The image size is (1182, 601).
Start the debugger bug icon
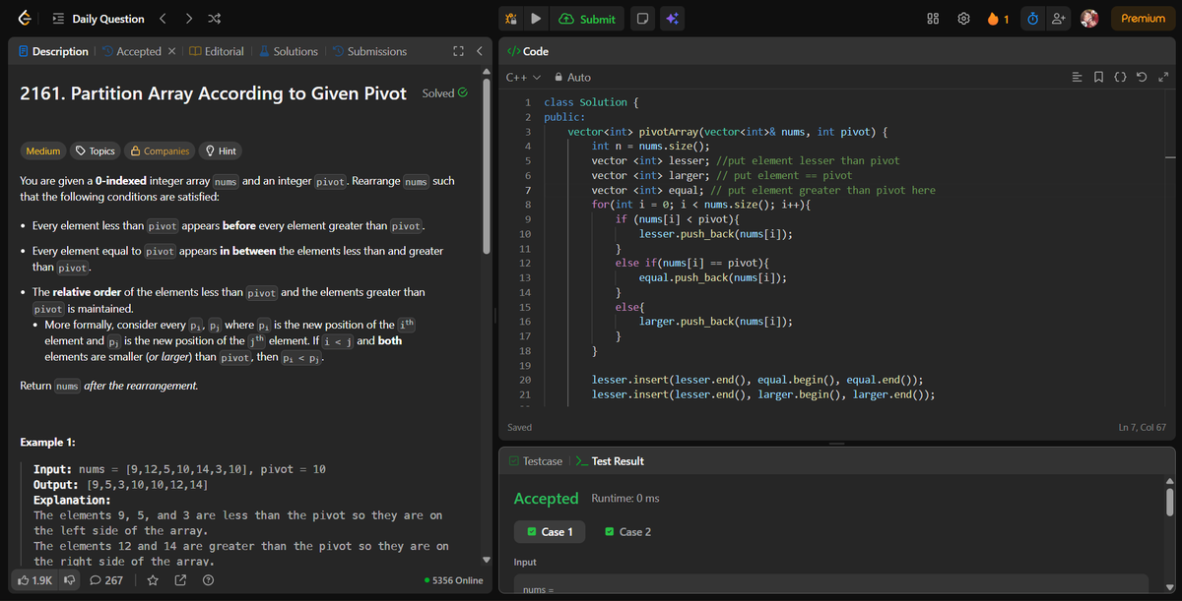[x=510, y=19]
